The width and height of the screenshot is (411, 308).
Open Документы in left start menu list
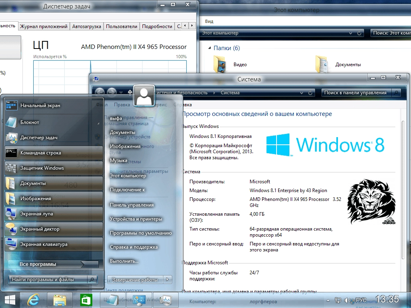(53, 183)
